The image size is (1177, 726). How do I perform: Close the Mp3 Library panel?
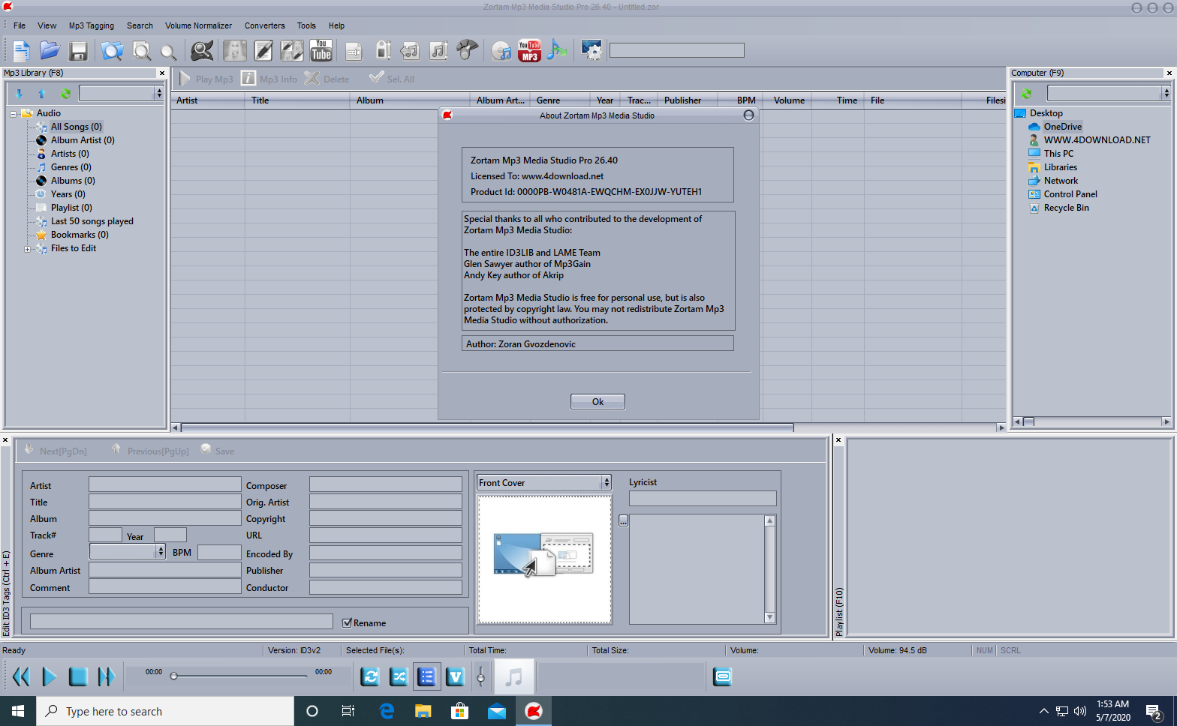(x=161, y=73)
